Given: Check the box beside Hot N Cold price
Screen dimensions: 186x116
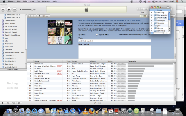Looking at the screenshot, I should click(x=109, y=76).
